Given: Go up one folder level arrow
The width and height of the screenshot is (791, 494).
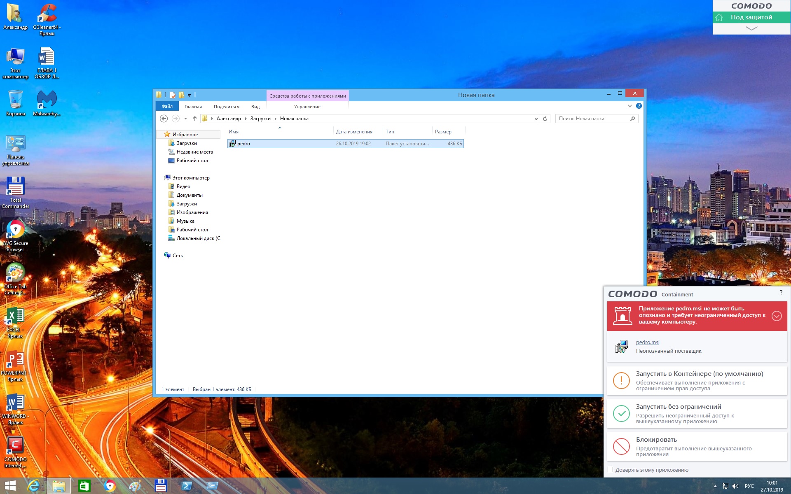Looking at the screenshot, I should click(x=195, y=119).
